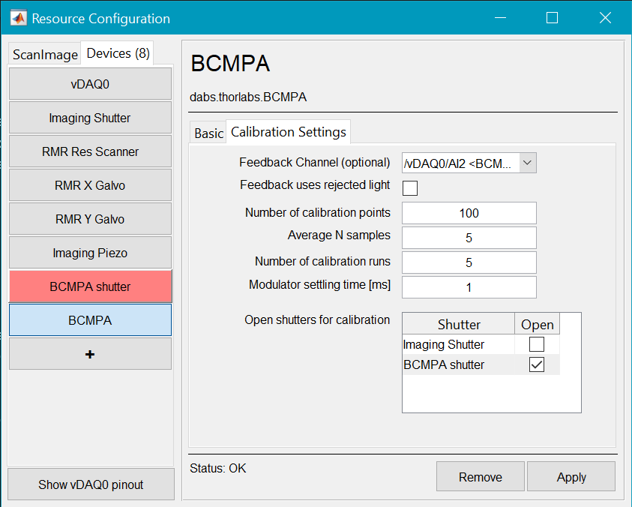Edit the Modulator settling time field
The image size is (632, 507).
click(469, 287)
